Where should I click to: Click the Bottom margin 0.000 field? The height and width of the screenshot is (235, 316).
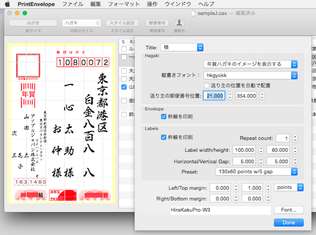pyautogui.click(x=252, y=199)
